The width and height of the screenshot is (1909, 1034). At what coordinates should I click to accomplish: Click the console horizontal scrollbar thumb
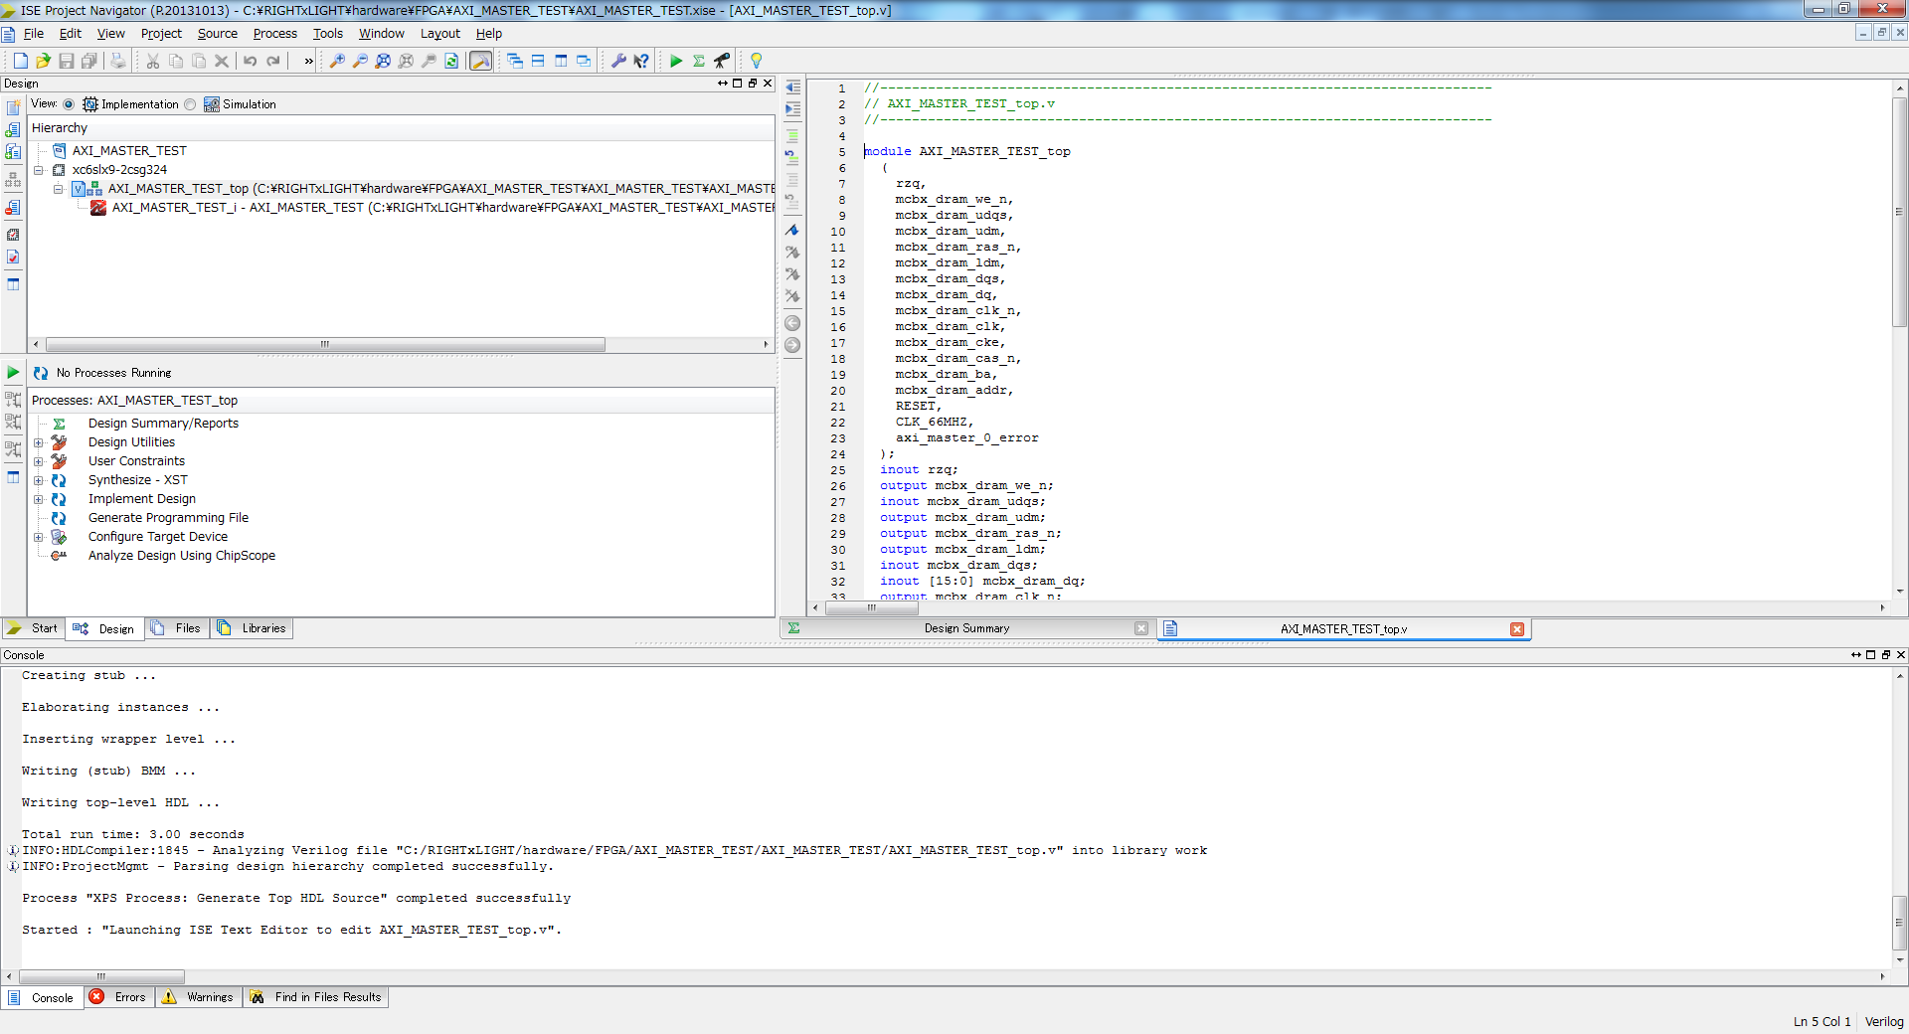tap(101, 976)
